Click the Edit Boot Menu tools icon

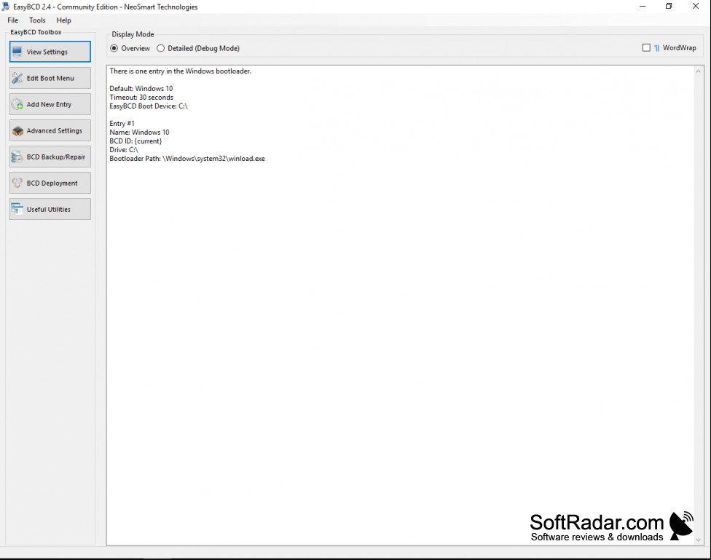17,78
